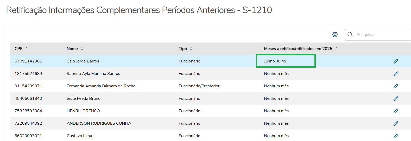Sort table by Tipo column

tap(191, 49)
